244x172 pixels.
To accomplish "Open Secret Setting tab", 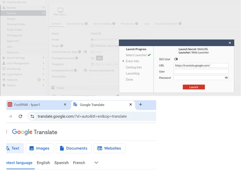I will point(75,24).
